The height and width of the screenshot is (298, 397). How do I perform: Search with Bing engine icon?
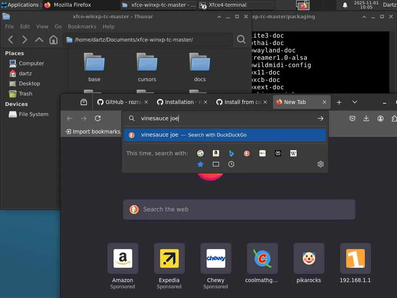[x=231, y=153]
